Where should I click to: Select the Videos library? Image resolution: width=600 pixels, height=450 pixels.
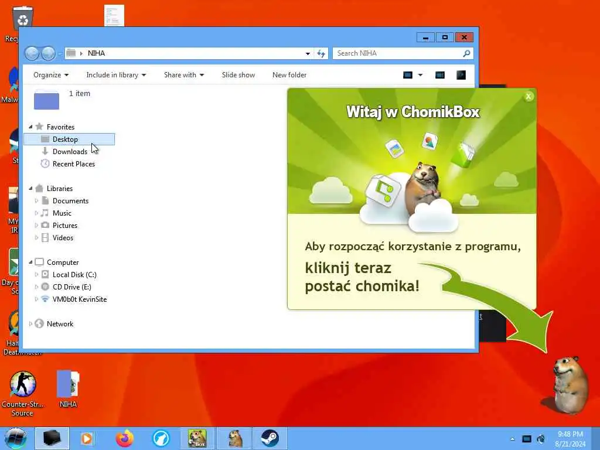coord(63,238)
